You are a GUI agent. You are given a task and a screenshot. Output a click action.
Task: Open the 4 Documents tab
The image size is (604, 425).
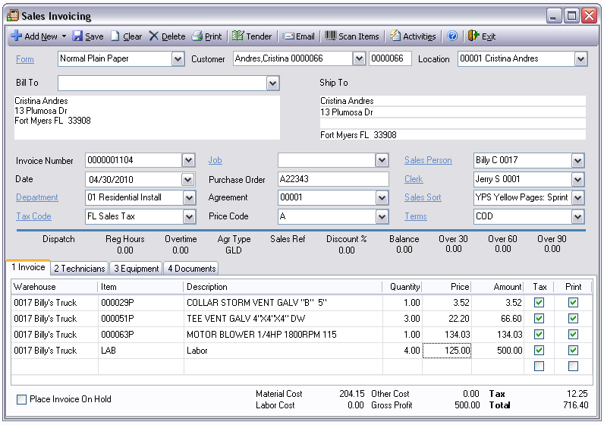(x=191, y=269)
